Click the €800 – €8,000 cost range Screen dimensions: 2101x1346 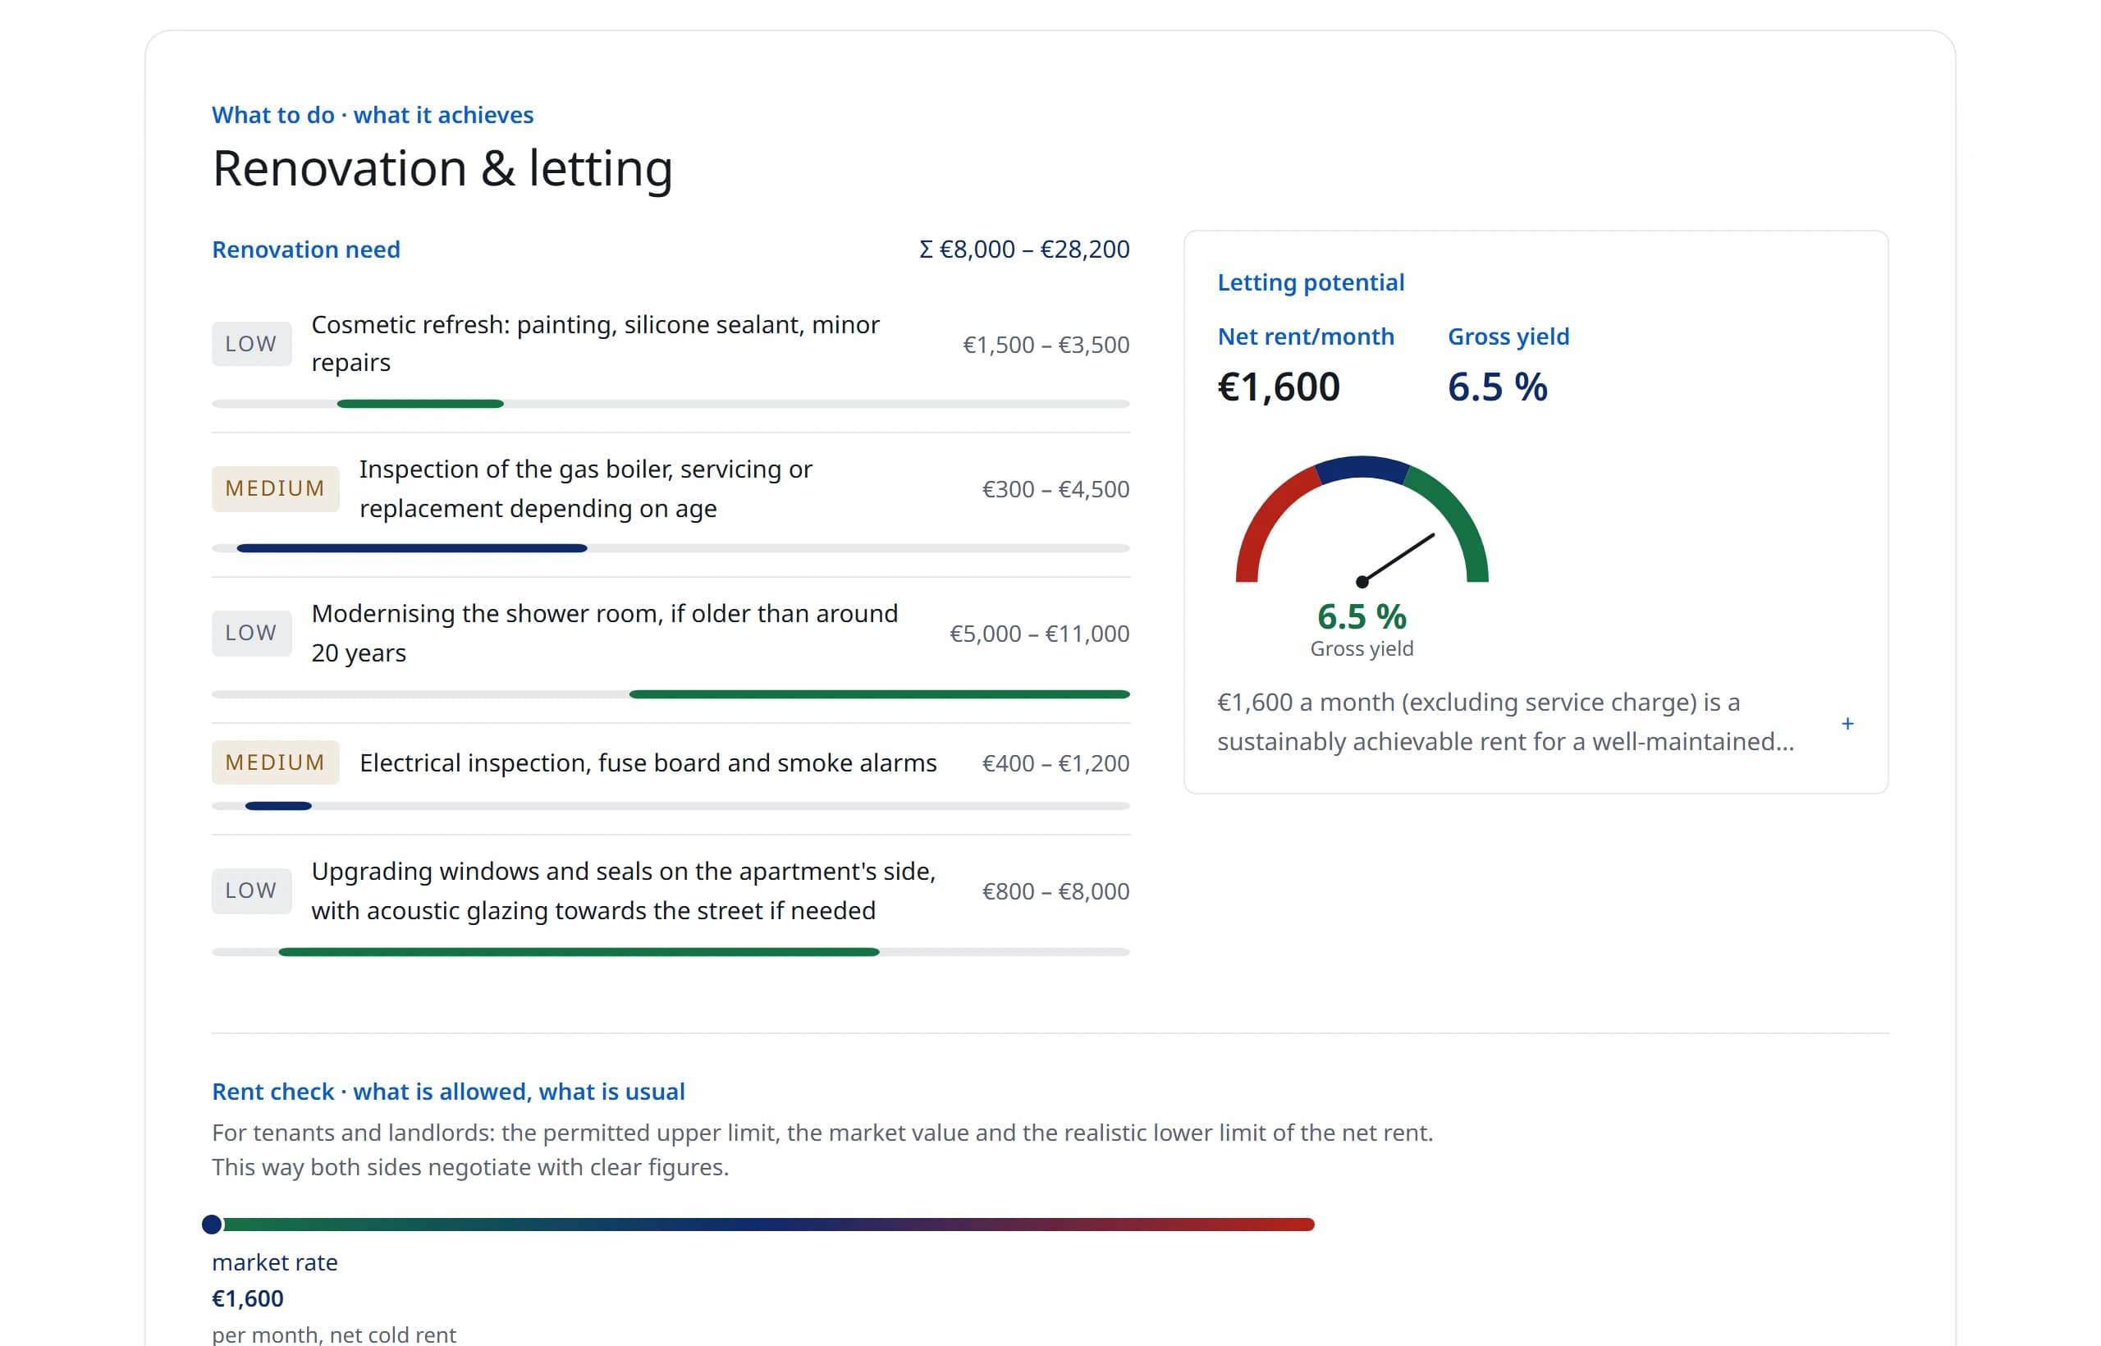click(x=1055, y=890)
